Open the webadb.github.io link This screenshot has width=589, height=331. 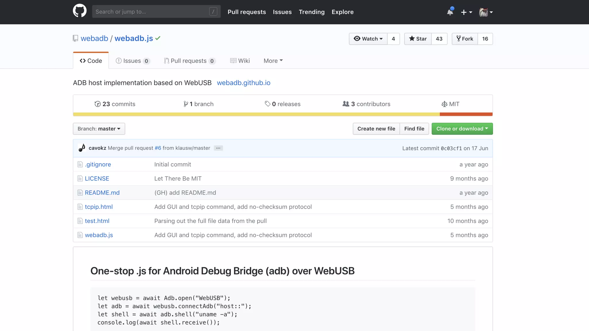[243, 83]
